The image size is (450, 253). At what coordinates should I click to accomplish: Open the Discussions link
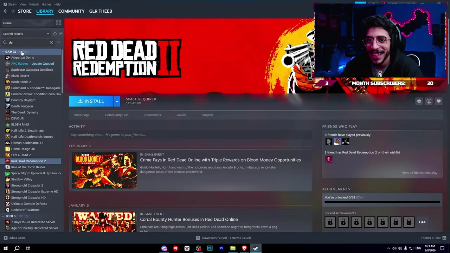pyautogui.click(x=153, y=115)
